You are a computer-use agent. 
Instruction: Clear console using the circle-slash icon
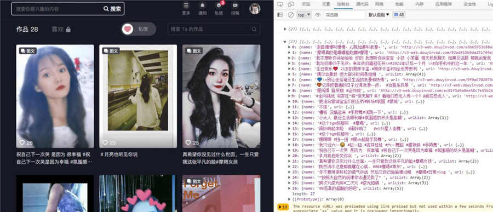pos(291,15)
